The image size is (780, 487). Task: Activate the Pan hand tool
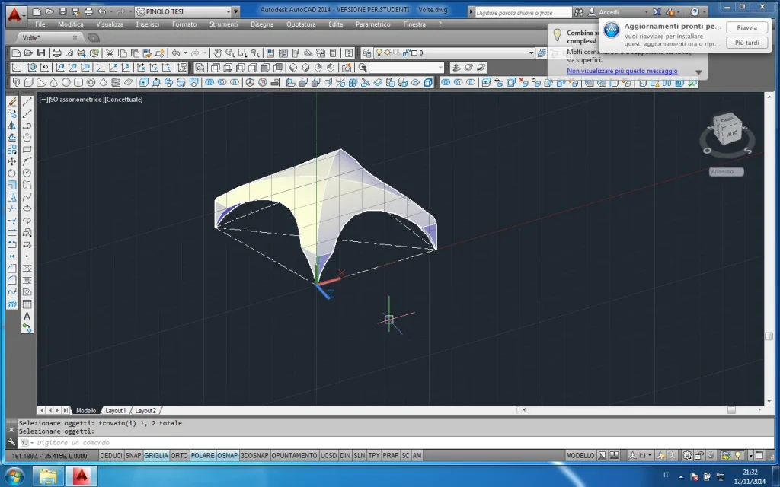pyautogui.click(x=217, y=53)
